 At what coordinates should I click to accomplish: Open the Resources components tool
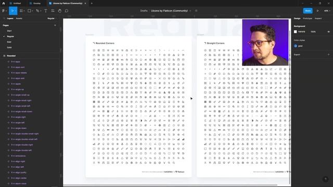[53, 11]
